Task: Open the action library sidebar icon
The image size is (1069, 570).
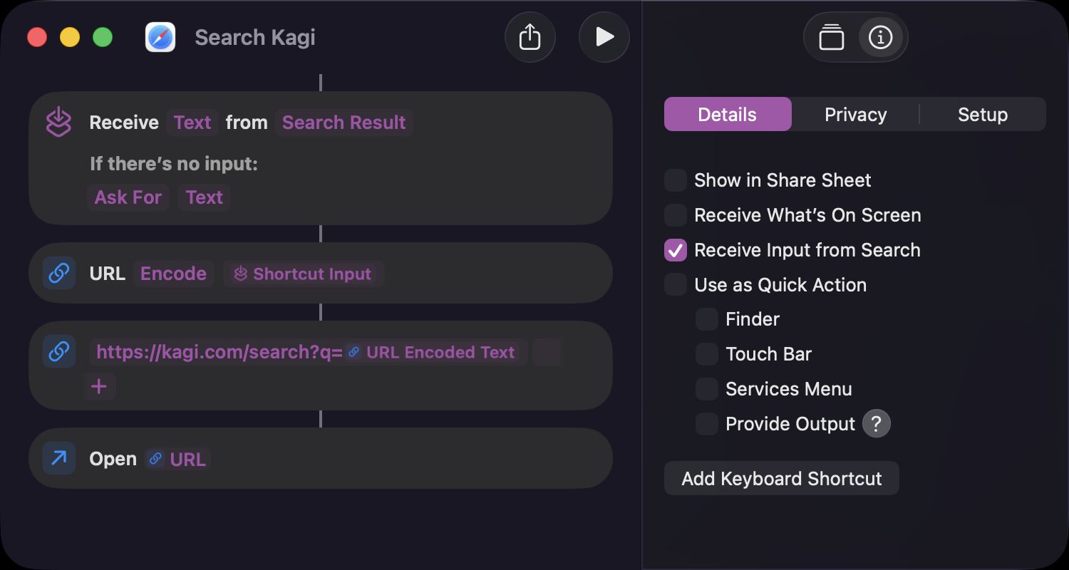Action: (x=831, y=37)
